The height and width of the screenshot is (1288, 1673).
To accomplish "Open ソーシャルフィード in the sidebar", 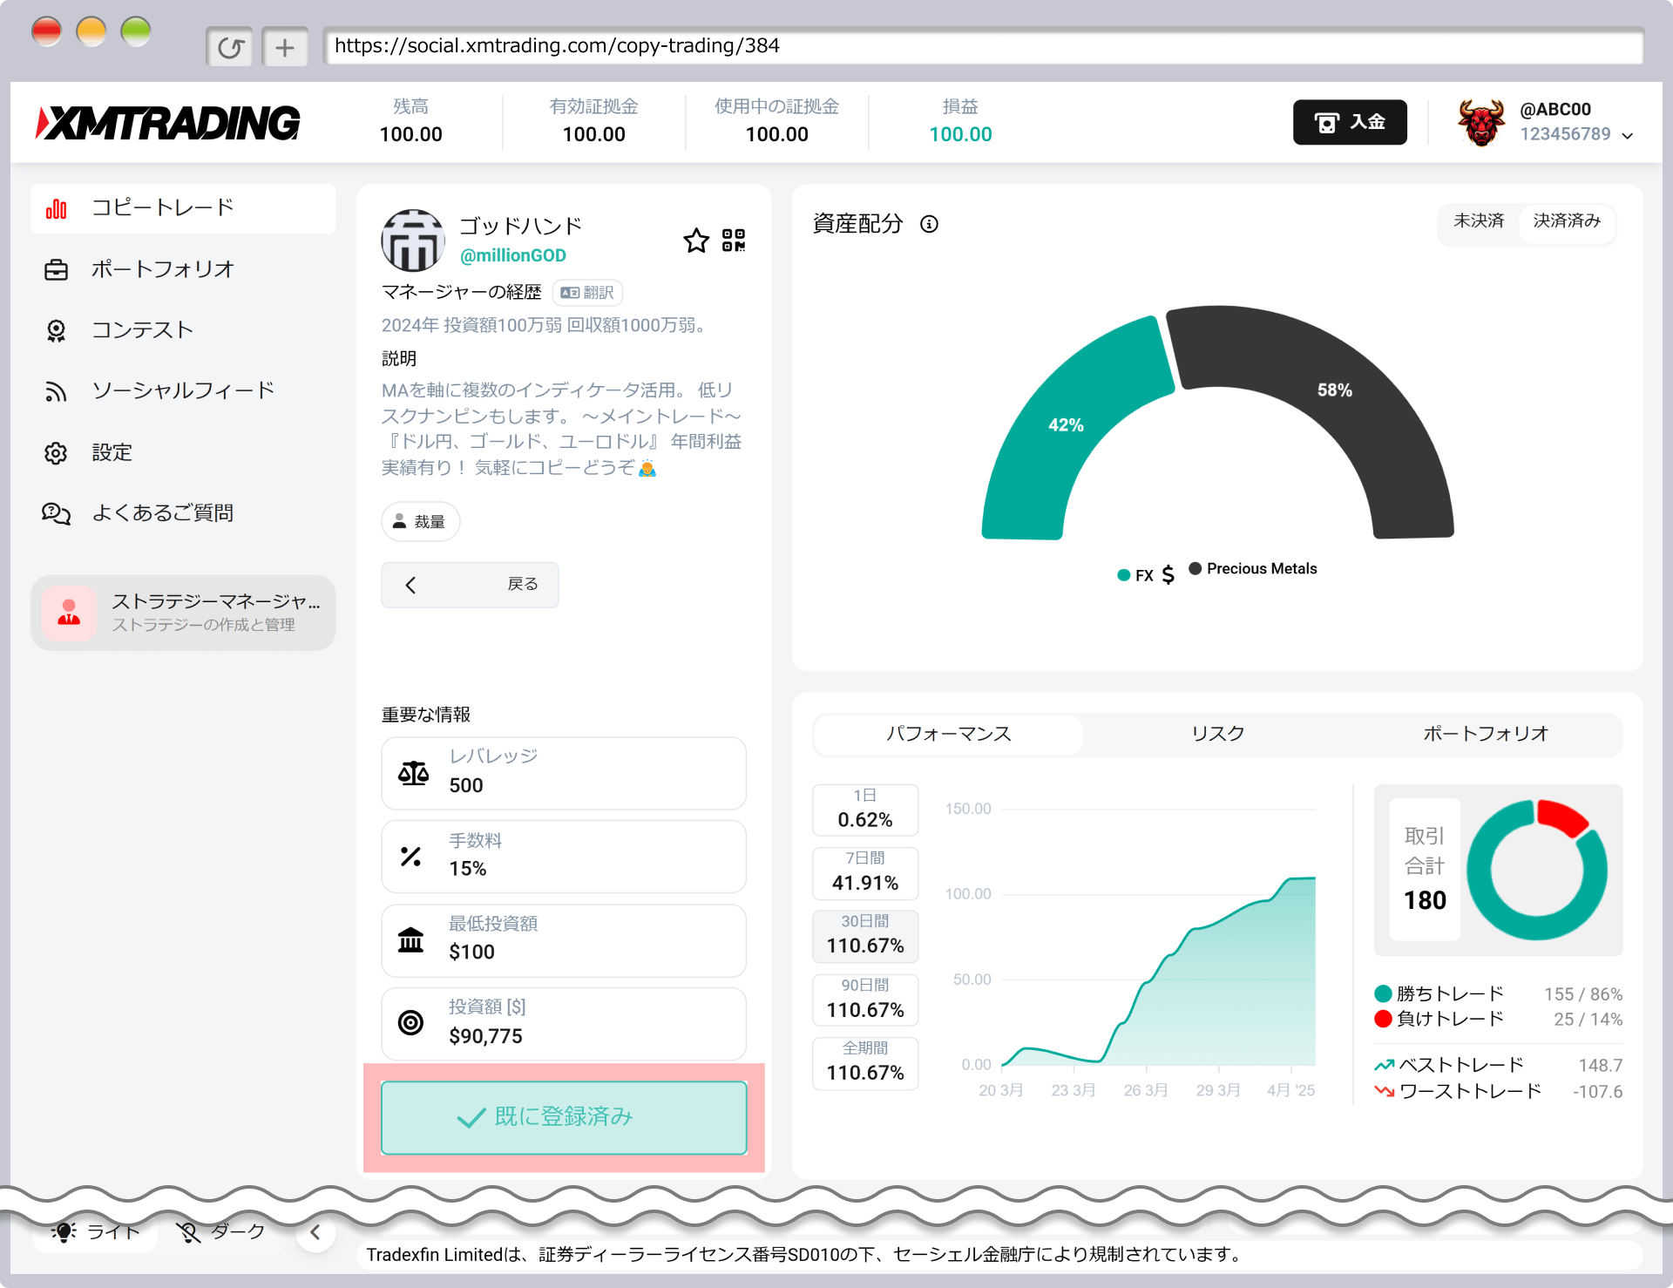I will tap(182, 391).
